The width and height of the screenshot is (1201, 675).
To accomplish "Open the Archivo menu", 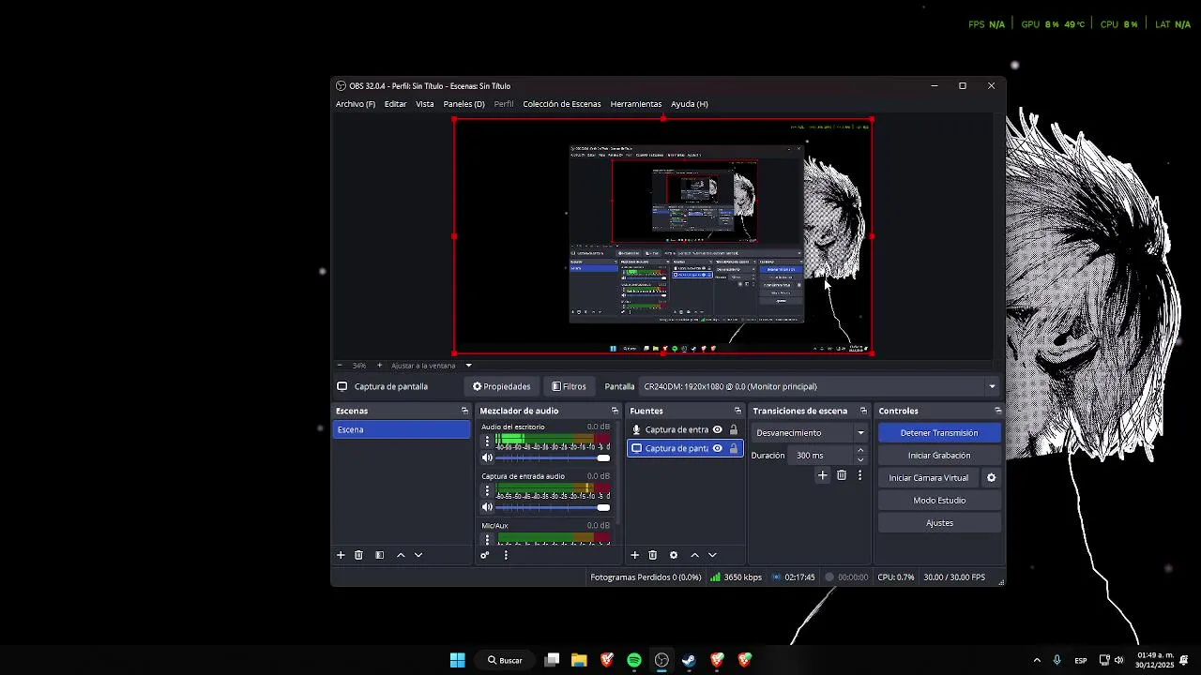I will (x=356, y=104).
